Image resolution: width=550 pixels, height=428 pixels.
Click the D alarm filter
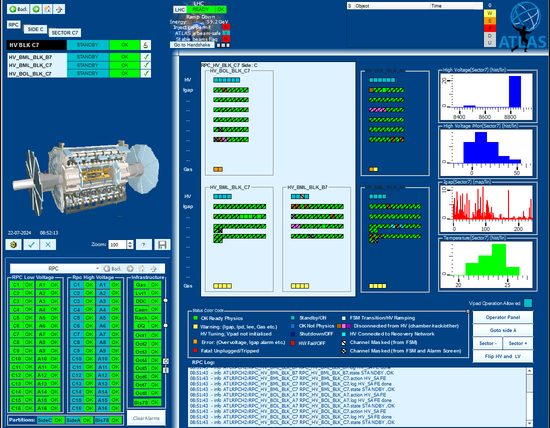pos(489,35)
